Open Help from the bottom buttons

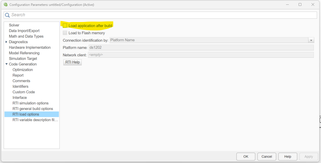tap(288, 157)
